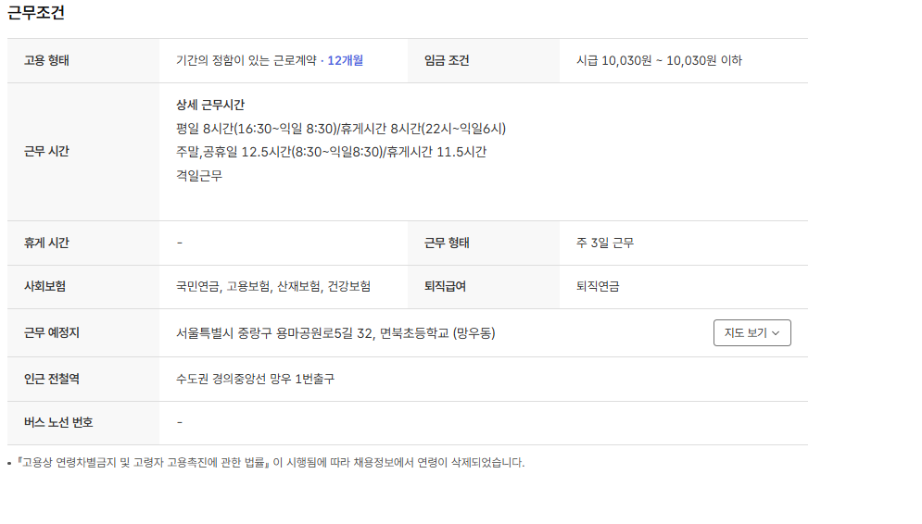The width and height of the screenshot is (922, 524).
Task: Click the 평일 8시간 work schedule line
Action: [340, 129]
